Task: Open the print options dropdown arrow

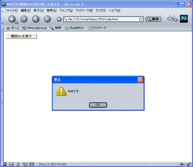Action: (176, 20)
